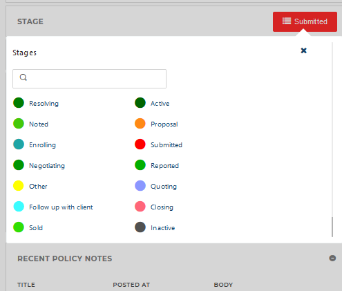Choose the Sold stage label
342x291 pixels.
click(x=36, y=228)
